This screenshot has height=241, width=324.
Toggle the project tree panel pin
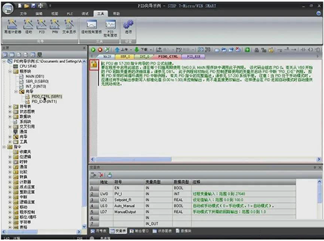[x=84, y=48]
